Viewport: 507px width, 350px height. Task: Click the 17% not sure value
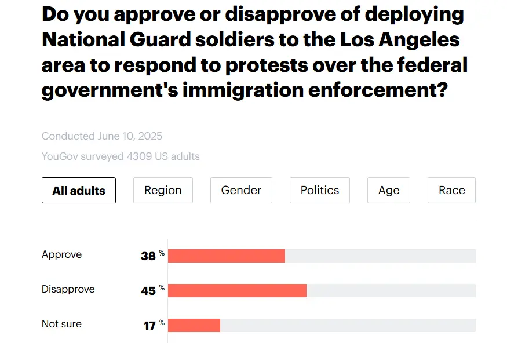[151, 325]
